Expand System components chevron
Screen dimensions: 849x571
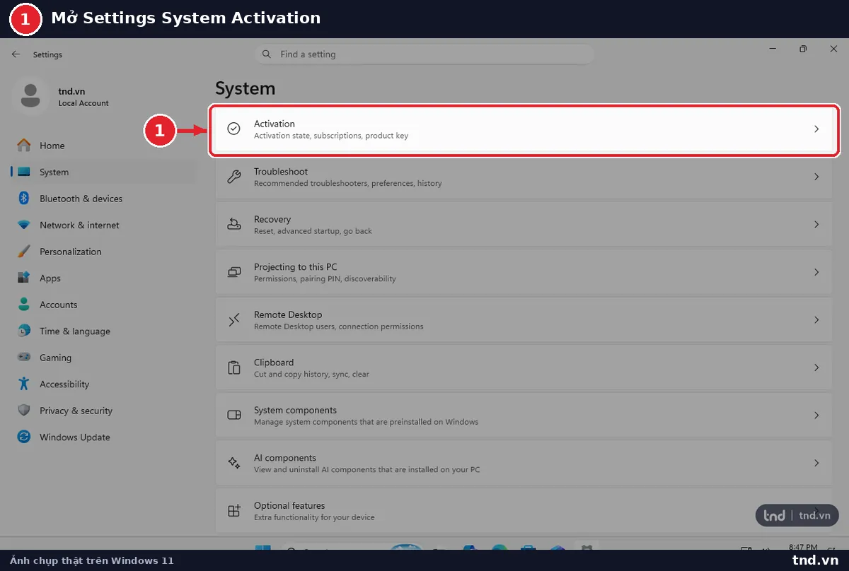pyautogui.click(x=816, y=416)
